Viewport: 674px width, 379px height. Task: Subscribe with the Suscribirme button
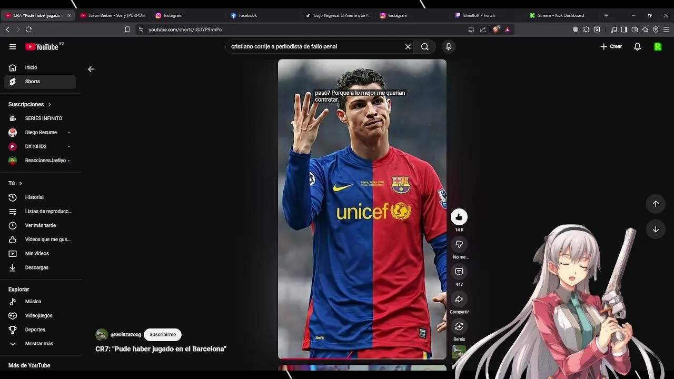[x=163, y=335]
